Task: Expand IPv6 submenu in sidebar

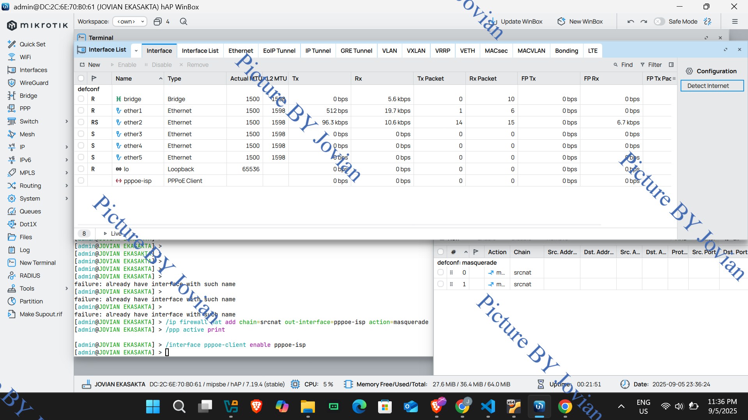Action: [67, 160]
